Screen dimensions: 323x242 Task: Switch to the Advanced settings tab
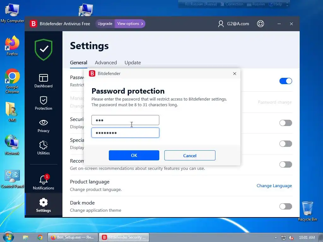coord(106,63)
